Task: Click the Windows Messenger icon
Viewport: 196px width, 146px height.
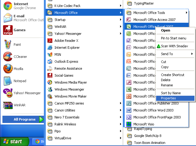Action: click(50, 89)
